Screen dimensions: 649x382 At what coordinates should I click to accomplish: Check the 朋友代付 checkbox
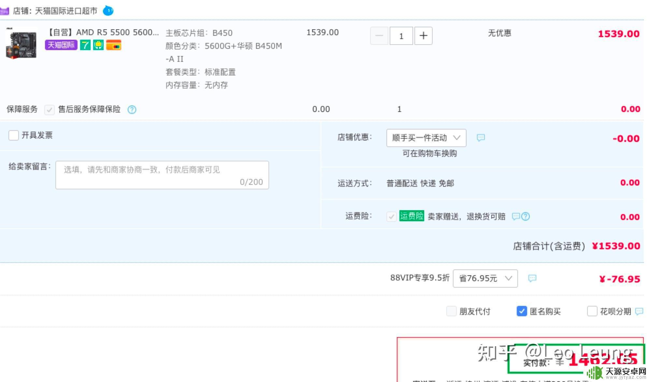(x=451, y=311)
